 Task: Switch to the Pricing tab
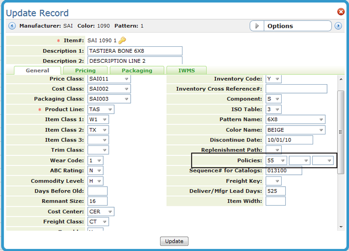click(x=85, y=71)
